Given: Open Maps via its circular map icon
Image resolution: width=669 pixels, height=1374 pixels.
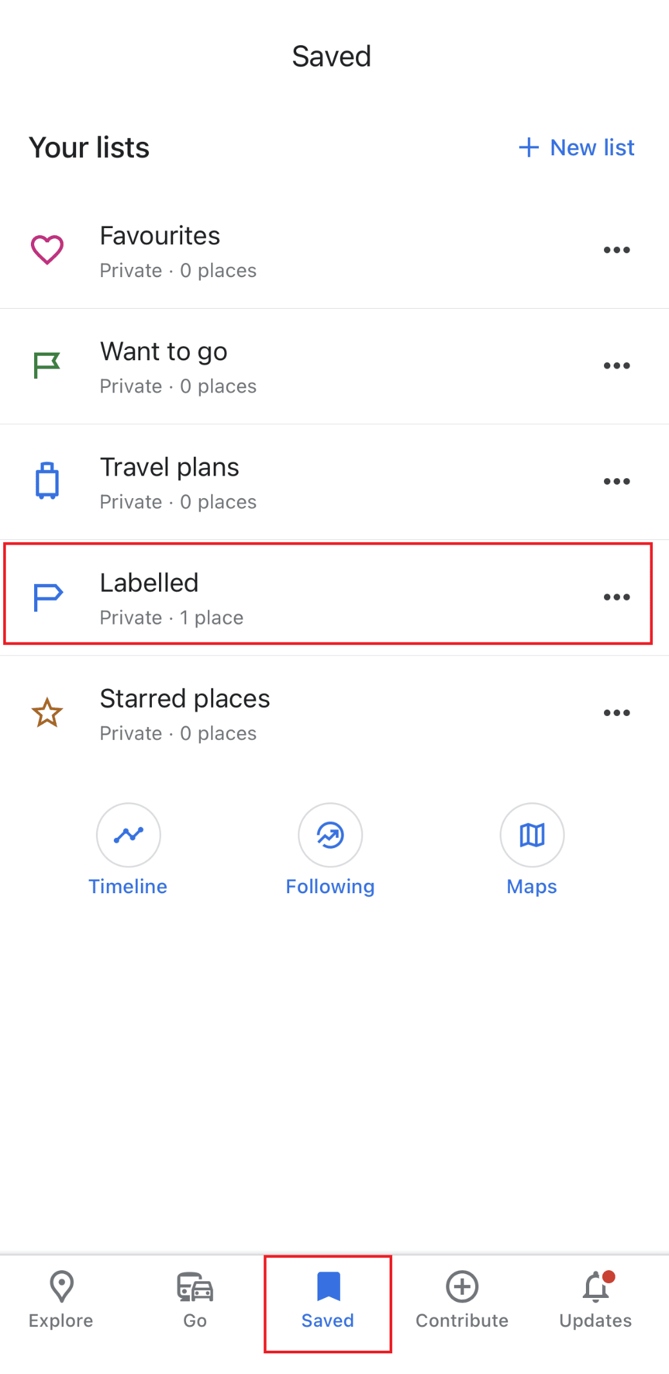Looking at the screenshot, I should point(532,835).
